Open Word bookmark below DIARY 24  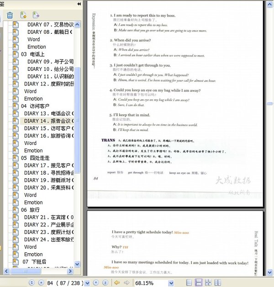[30, 247]
